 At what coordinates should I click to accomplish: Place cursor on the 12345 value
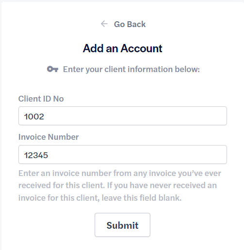[x=36, y=155]
